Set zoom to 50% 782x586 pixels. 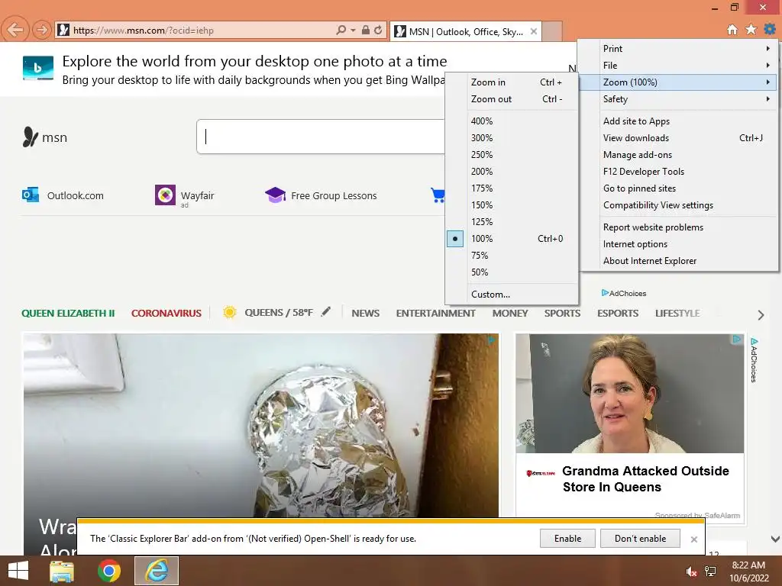pos(512,272)
